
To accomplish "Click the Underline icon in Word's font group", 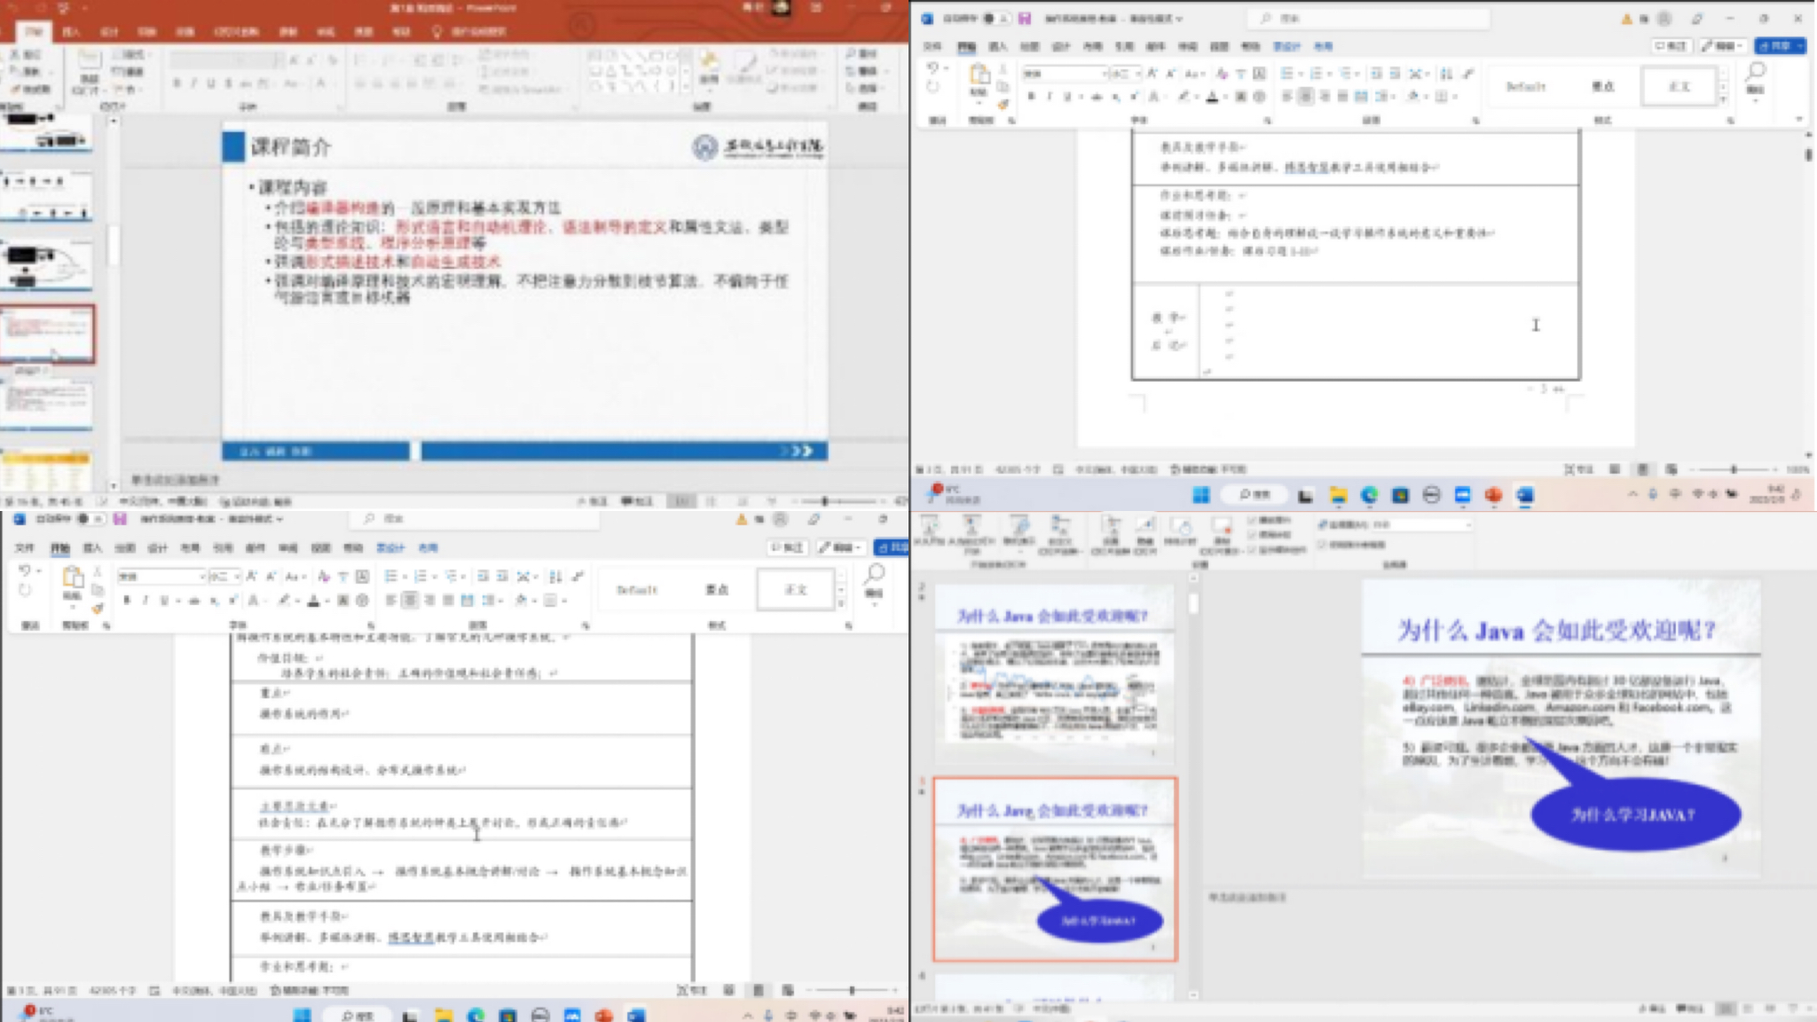I will (x=162, y=601).
